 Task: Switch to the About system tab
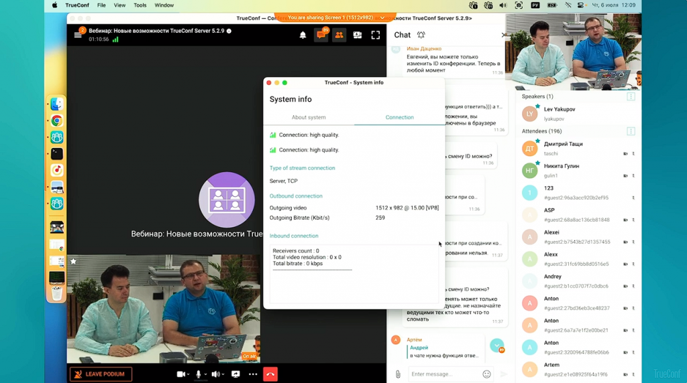[x=309, y=117]
